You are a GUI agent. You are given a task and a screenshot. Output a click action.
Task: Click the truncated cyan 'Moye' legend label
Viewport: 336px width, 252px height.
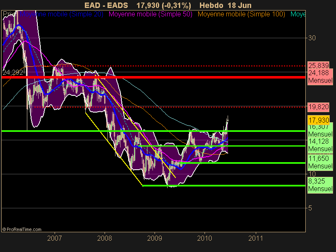[x=298, y=14]
